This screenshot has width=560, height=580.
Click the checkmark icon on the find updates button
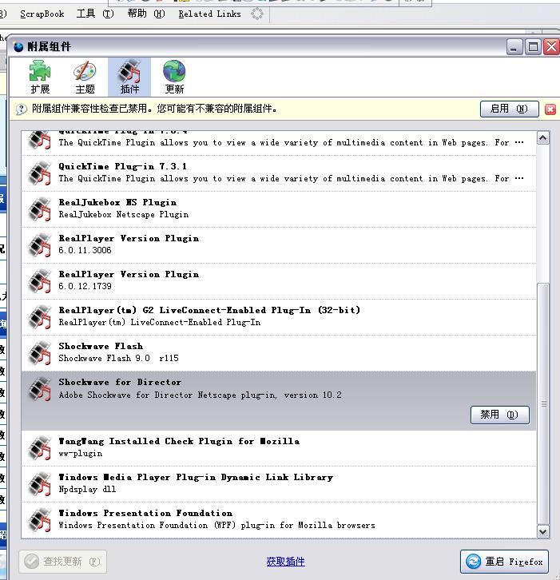point(31,562)
